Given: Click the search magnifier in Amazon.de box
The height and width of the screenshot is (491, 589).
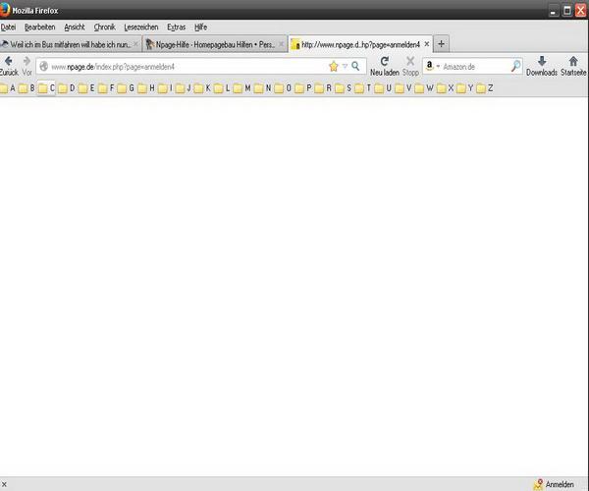Looking at the screenshot, I should (516, 66).
